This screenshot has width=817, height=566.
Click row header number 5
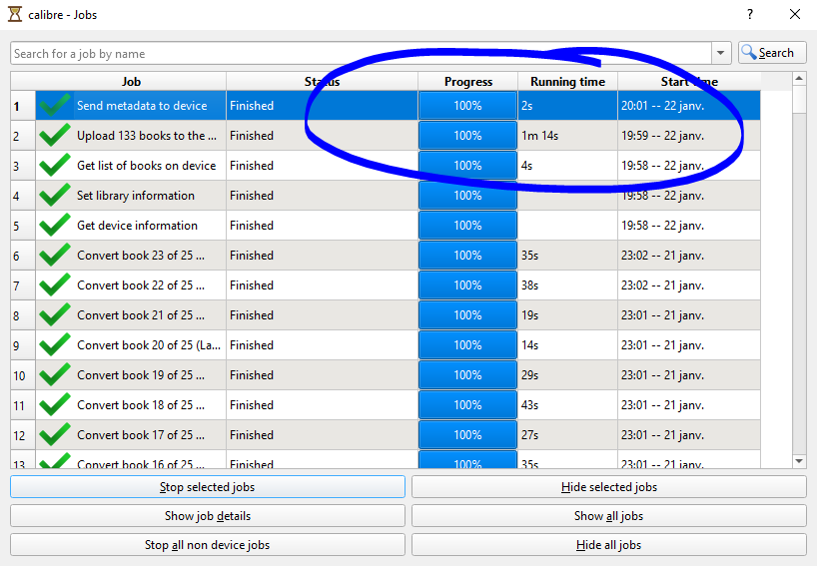(x=23, y=226)
